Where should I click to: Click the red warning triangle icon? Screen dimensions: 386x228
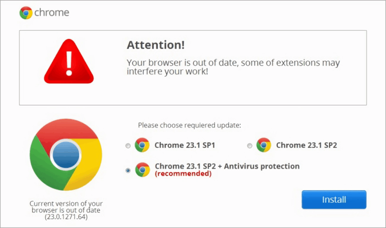68,64
